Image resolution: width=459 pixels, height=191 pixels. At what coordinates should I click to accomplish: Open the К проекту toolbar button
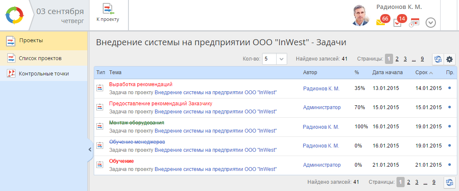(107, 13)
